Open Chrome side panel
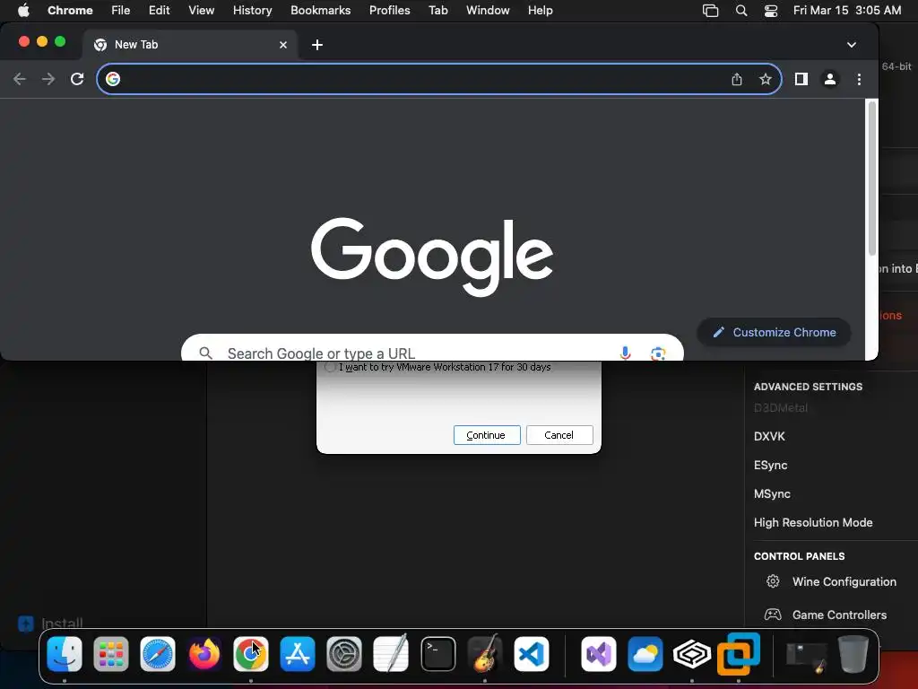Viewport: 918px width, 689px height. (801, 79)
